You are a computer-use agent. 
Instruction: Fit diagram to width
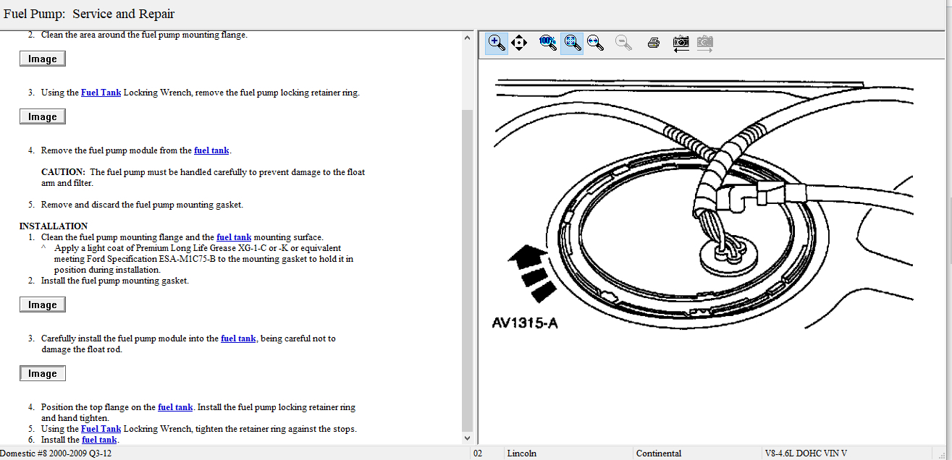tap(596, 43)
